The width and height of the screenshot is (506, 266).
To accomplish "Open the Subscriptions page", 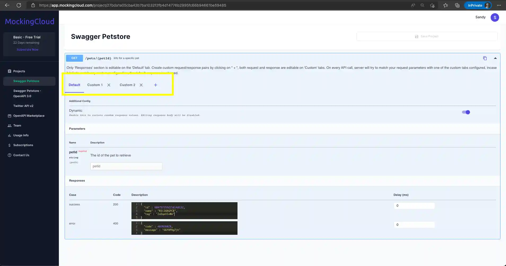I will click(23, 145).
